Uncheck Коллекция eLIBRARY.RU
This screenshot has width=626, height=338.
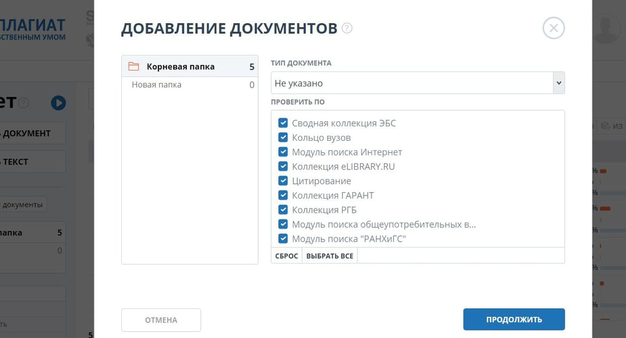tap(283, 166)
